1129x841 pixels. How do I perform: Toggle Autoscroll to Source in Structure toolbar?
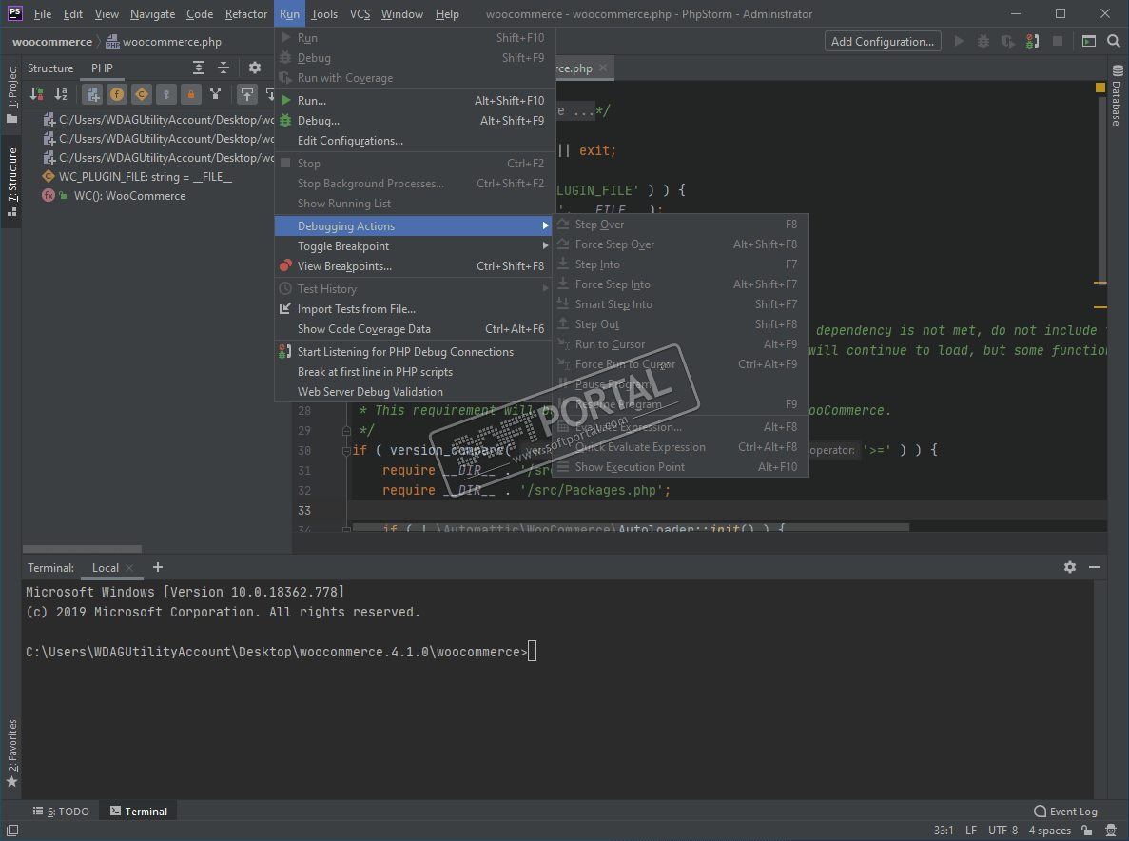click(x=247, y=93)
